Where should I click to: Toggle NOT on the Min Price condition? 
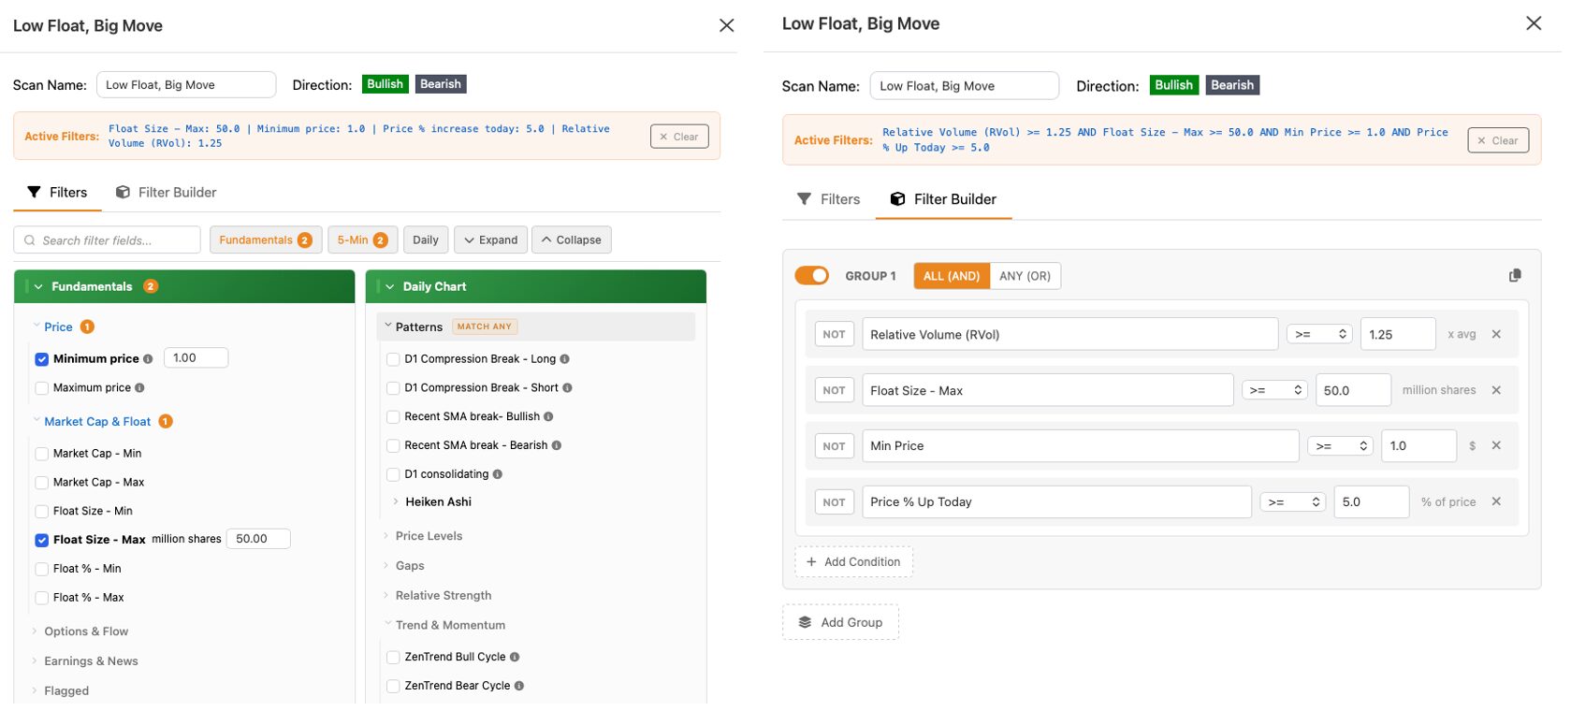[834, 446]
